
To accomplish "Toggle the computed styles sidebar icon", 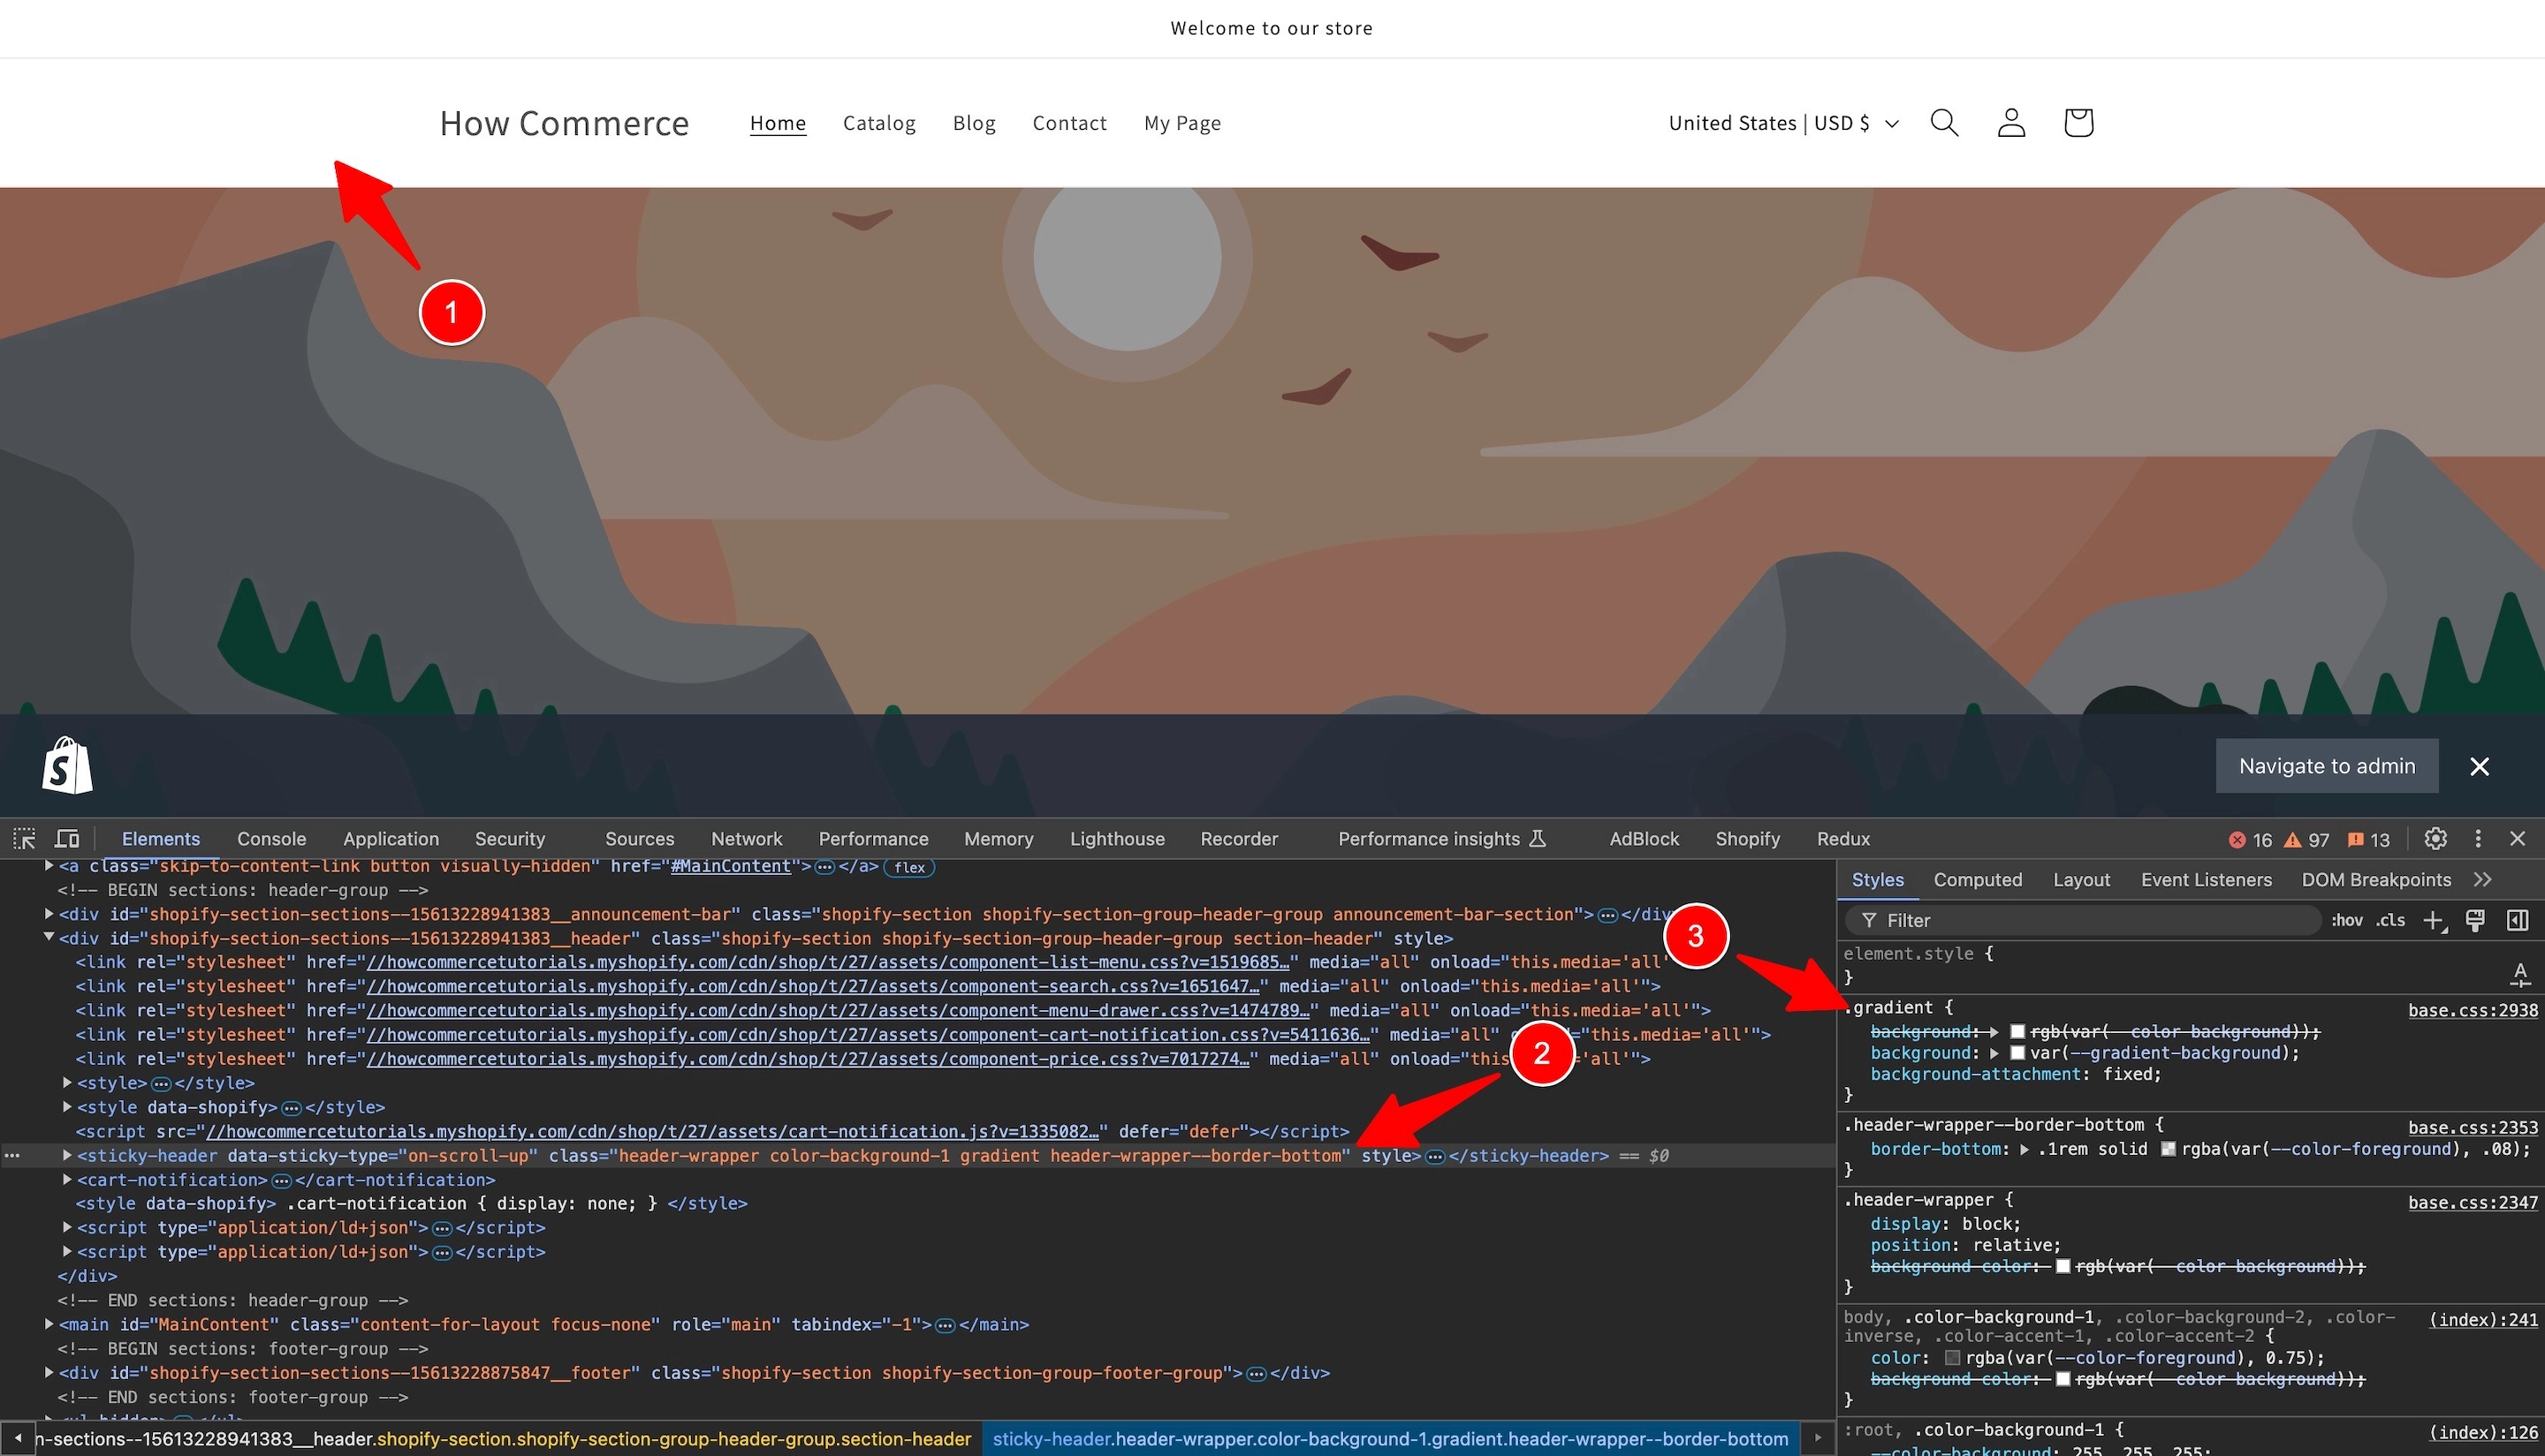I will [2517, 920].
